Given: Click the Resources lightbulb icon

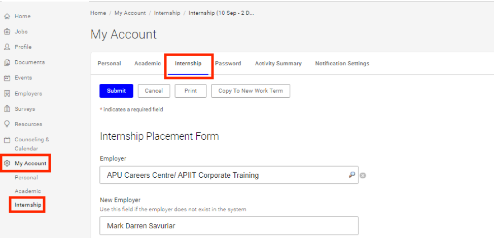Looking at the screenshot, I should (x=7, y=124).
